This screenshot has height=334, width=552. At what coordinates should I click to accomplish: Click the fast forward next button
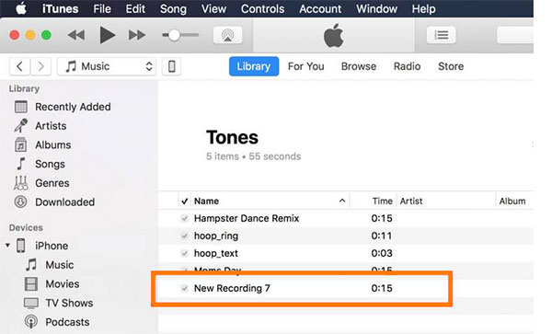pos(137,35)
